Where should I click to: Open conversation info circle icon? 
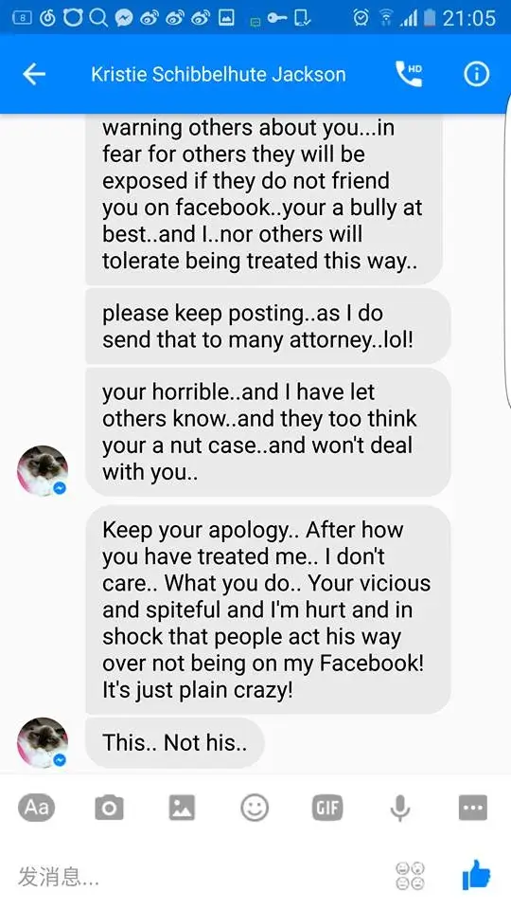[x=477, y=74]
